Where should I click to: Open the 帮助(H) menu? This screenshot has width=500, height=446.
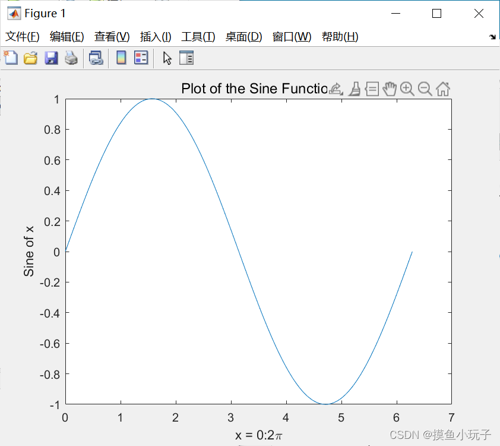coord(340,37)
